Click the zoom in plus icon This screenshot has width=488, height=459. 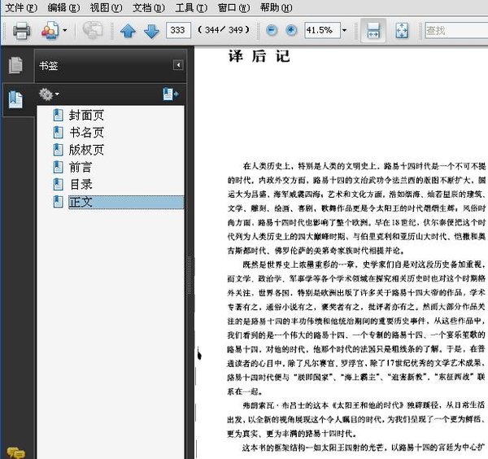[x=291, y=31]
